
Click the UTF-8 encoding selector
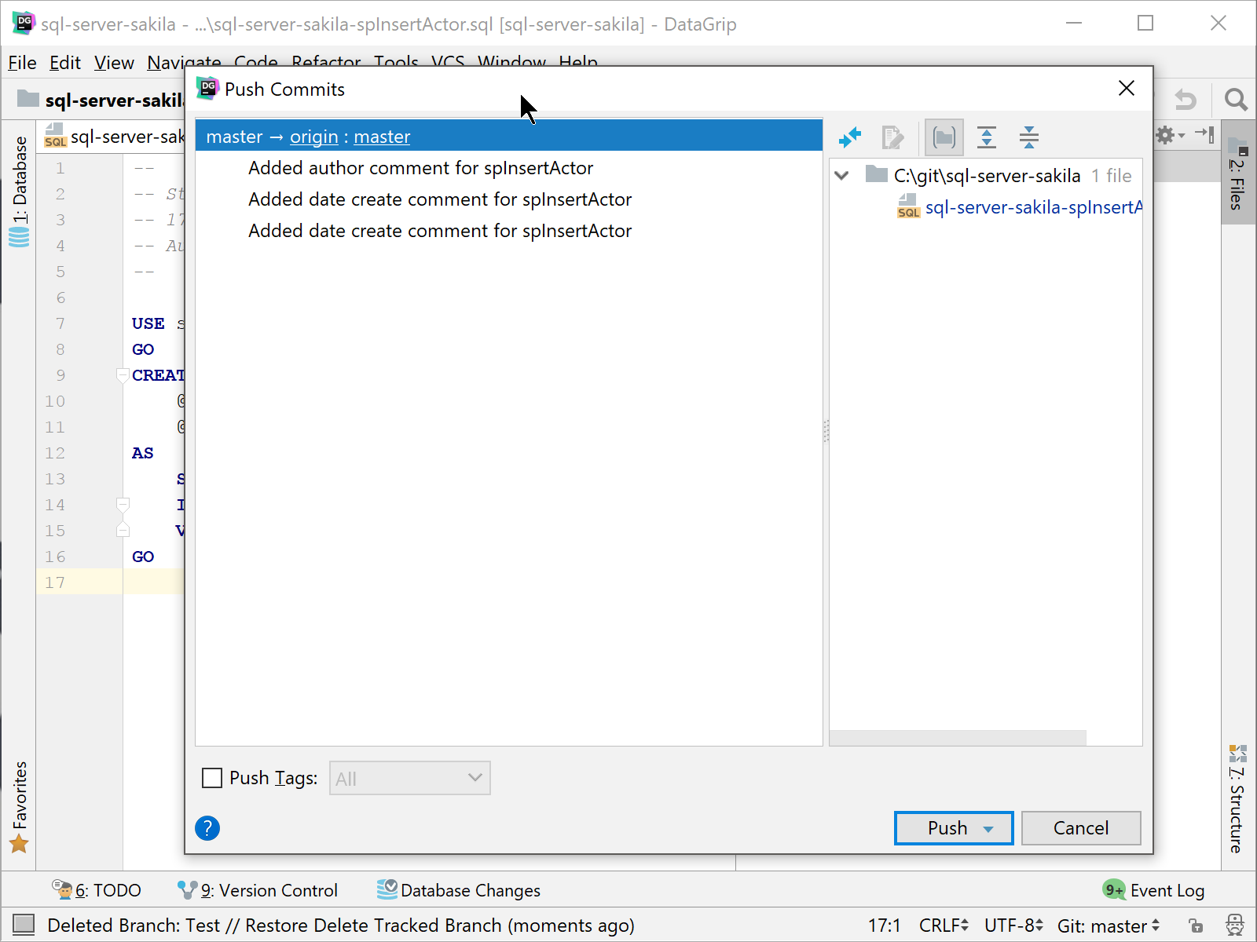coord(1013,926)
